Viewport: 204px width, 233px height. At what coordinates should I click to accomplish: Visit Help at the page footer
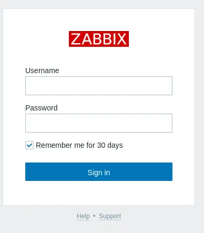click(x=83, y=216)
